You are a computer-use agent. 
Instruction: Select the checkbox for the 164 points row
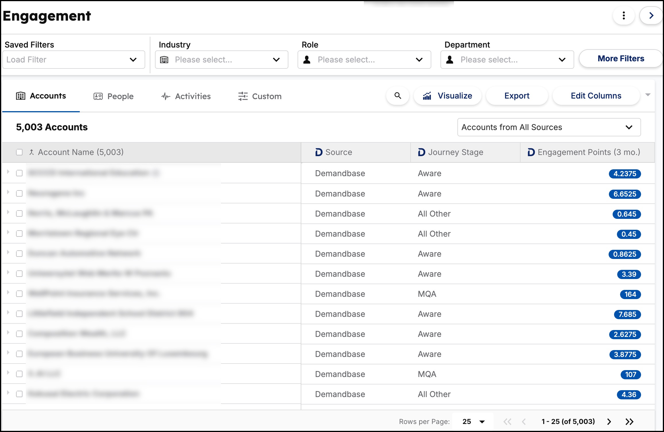click(x=19, y=294)
